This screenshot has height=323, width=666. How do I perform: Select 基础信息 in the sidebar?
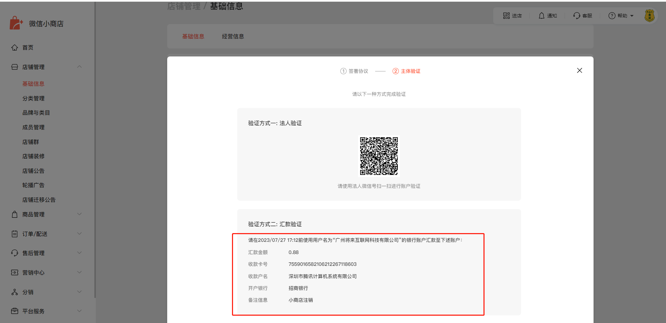pos(33,84)
